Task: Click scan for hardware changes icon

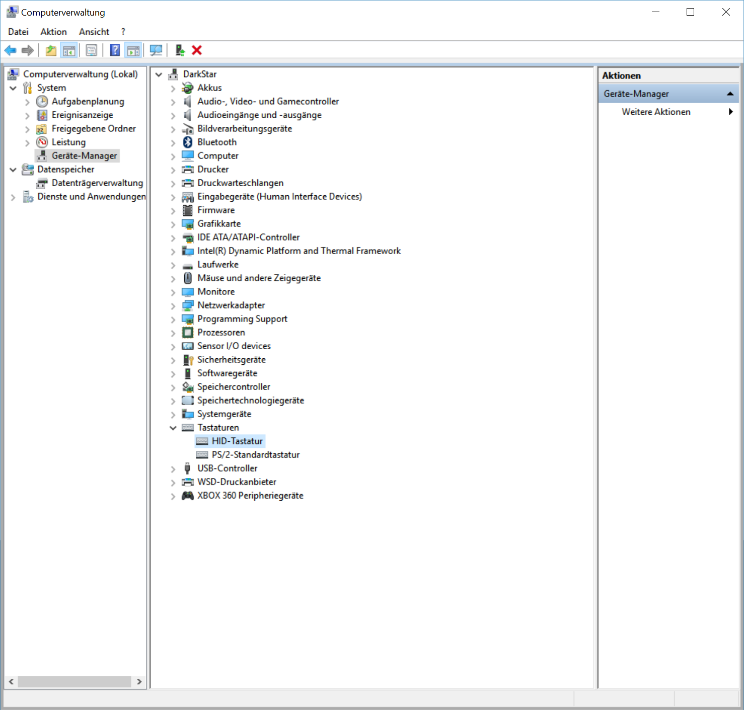Action: 156,50
